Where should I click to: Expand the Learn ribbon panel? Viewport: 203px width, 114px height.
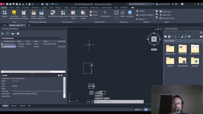tap(167, 22)
